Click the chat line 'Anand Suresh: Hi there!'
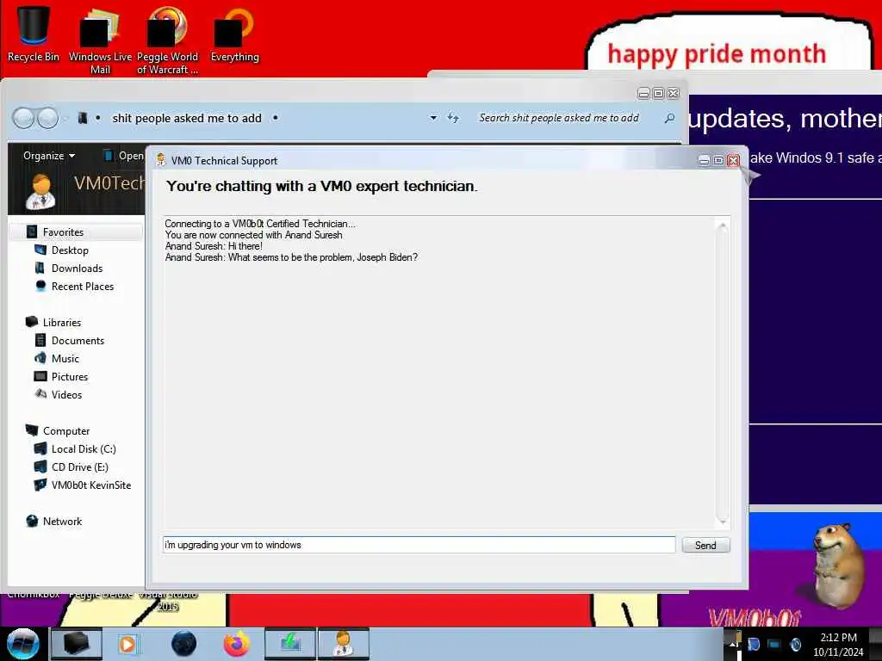 tap(214, 246)
